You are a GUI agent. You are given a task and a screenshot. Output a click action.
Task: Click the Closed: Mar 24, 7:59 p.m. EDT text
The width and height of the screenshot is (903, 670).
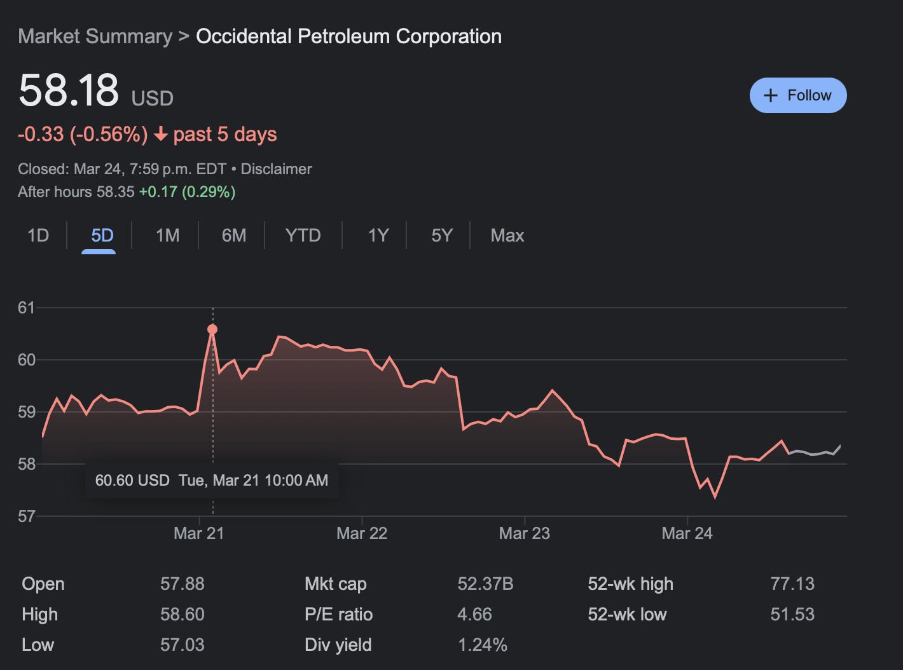(x=122, y=169)
